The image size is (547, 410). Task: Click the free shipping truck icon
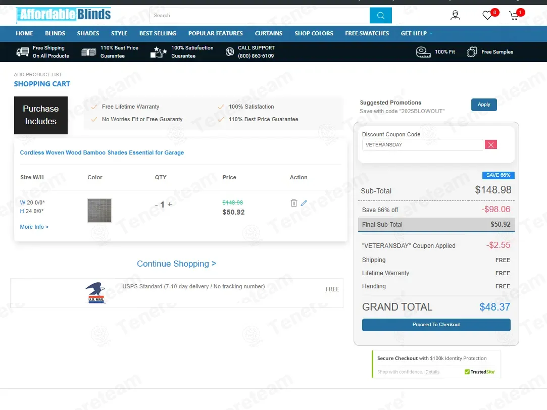point(23,52)
